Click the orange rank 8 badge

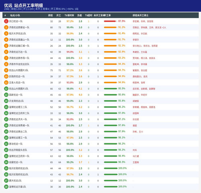tap(6, 64)
